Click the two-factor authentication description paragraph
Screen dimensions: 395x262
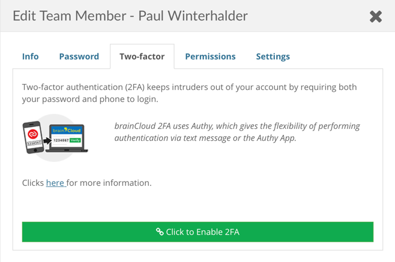point(189,93)
